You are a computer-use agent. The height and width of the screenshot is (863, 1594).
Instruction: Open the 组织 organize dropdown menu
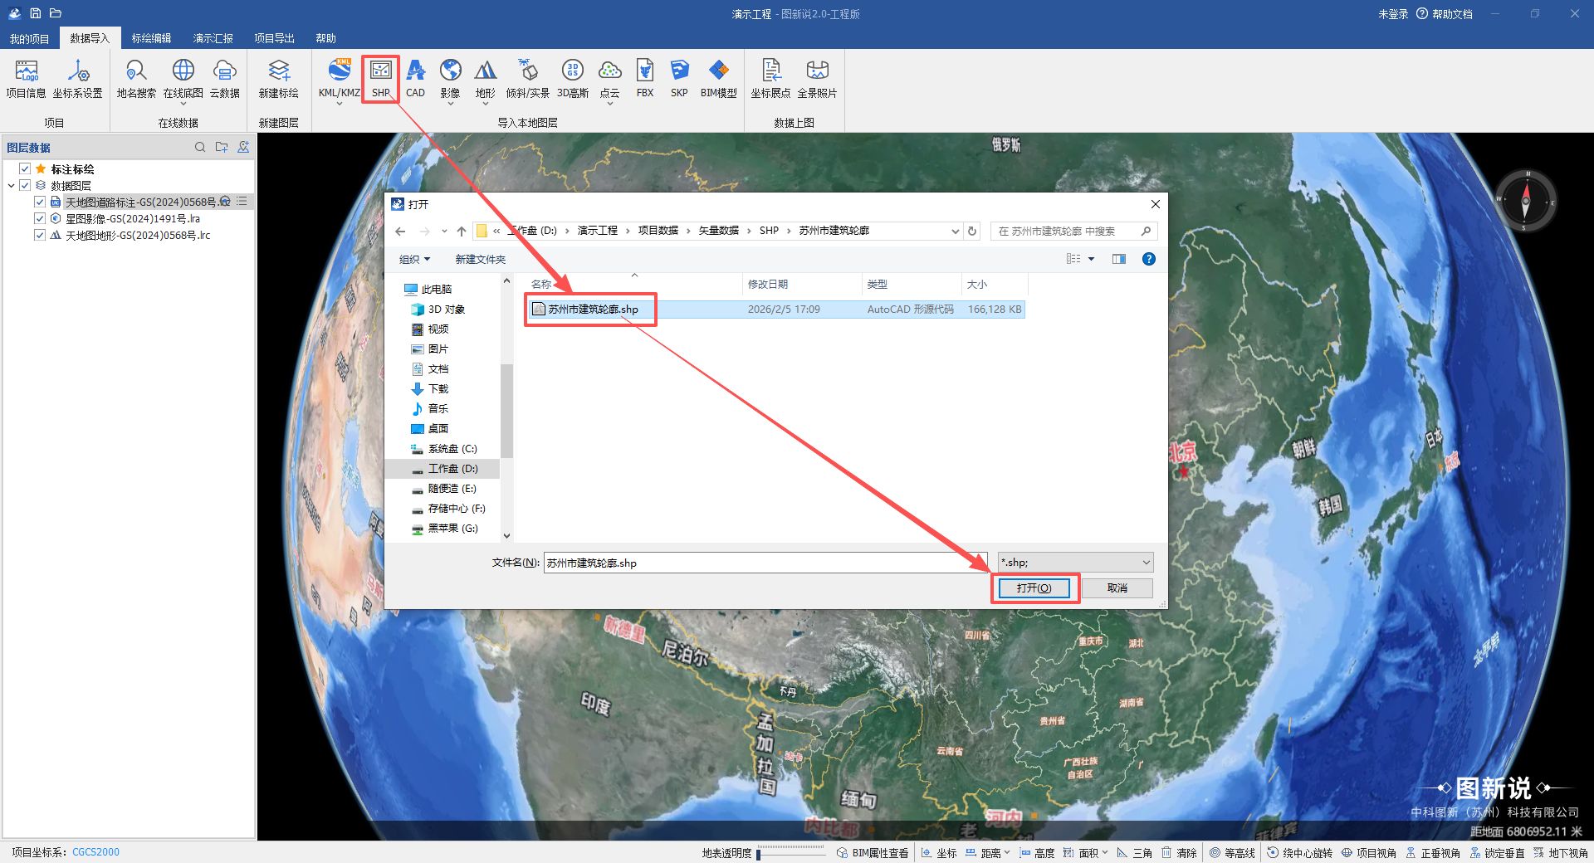pyautogui.click(x=415, y=259)
